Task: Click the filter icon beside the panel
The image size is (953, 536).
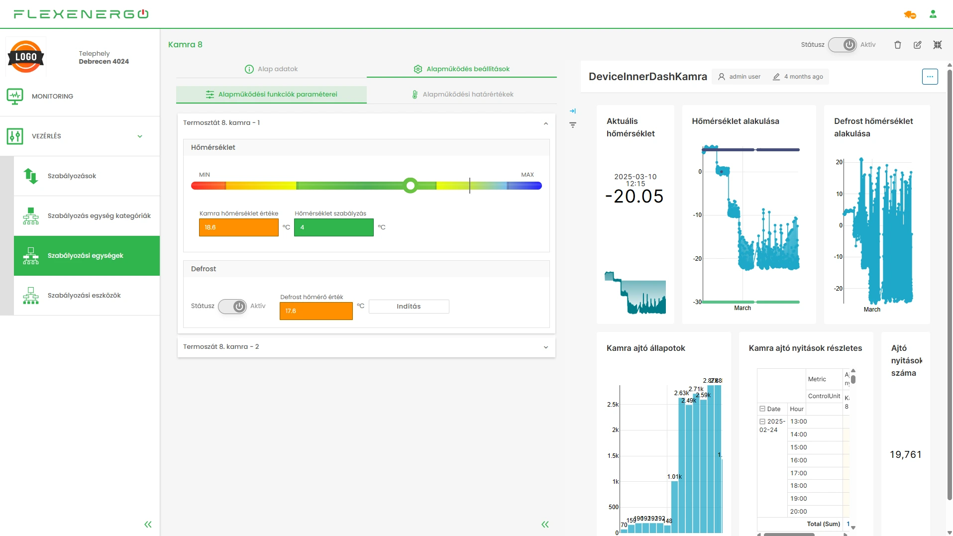Action: pyautogui.click(x=573, y=125)
